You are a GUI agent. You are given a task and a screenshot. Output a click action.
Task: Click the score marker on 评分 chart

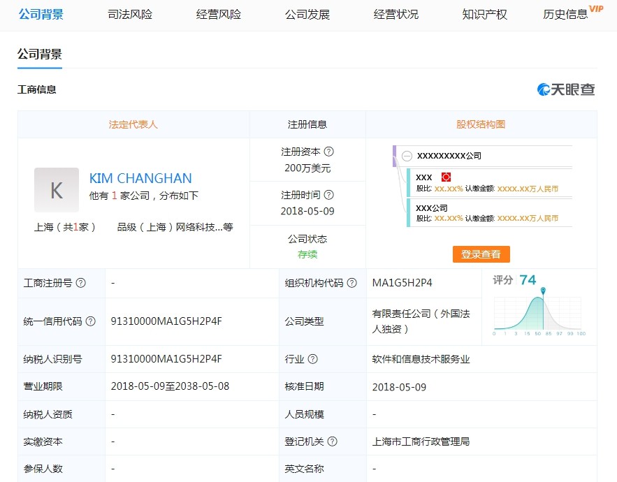tap(543, 290)
